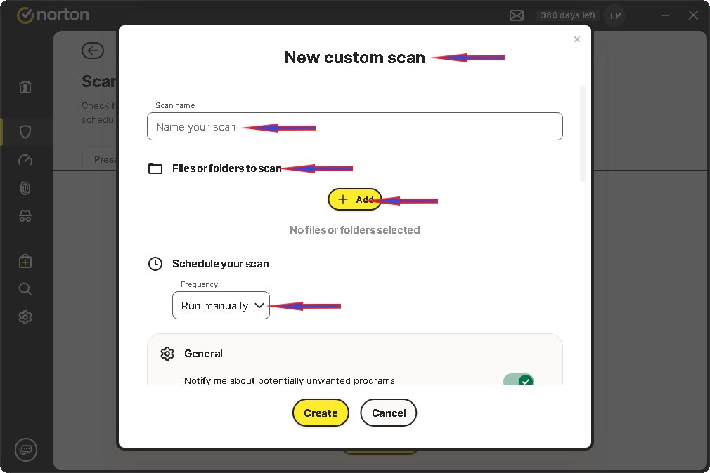This screenshot has height=473, width=710.
Task: Cancel the custom scan dialog
Action: tap(389, 413)
